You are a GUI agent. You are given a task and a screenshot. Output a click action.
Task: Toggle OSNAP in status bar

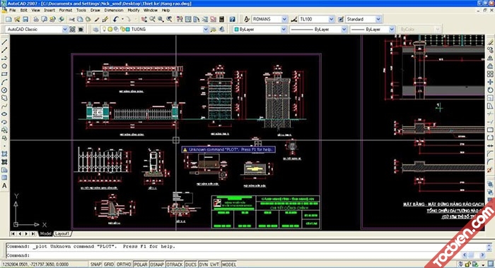tap(157, 264)
